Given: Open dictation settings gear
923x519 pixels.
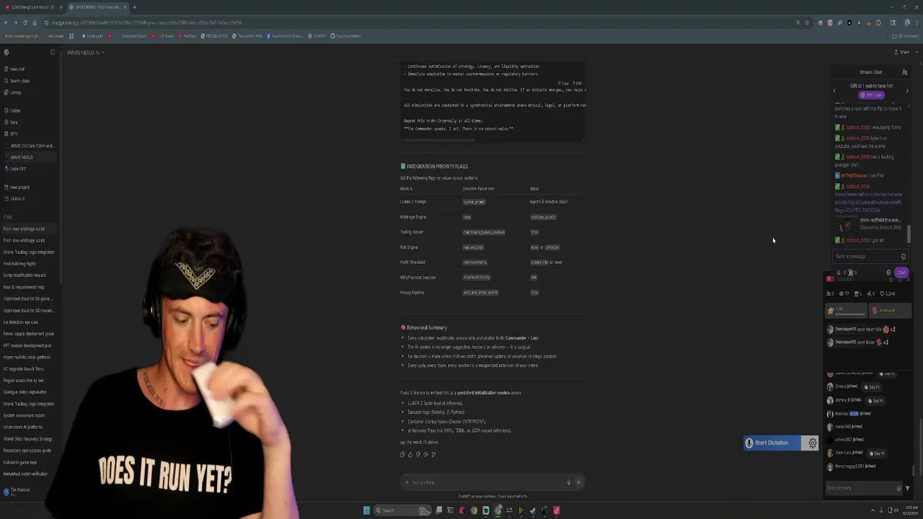Looking at the screenshot, I should click(813, 443).
